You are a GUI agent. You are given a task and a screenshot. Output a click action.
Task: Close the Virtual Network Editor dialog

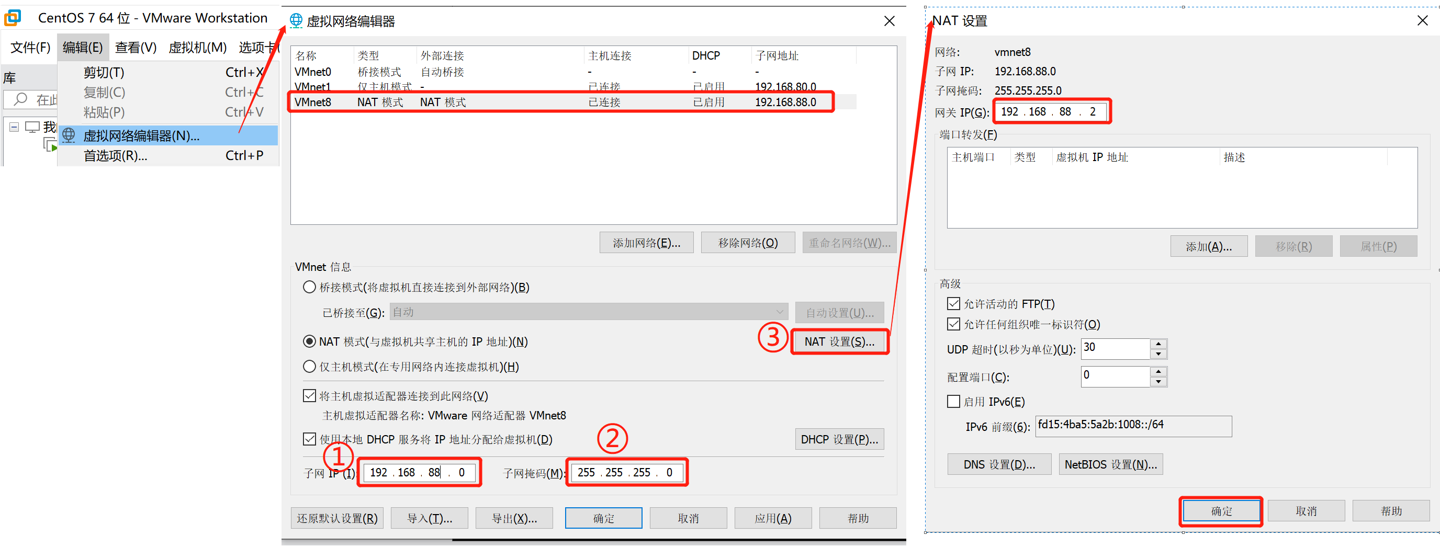(x=890, y=21)
